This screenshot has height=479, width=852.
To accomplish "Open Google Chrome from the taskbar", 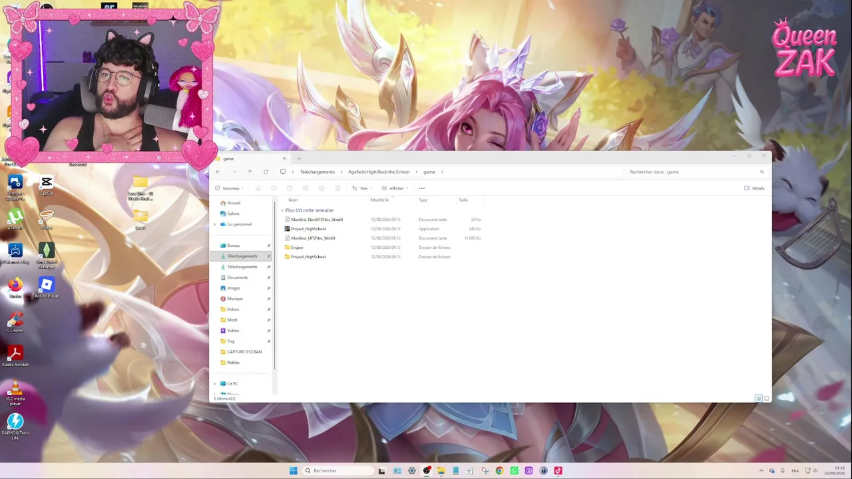I will [x=499, y=471].
